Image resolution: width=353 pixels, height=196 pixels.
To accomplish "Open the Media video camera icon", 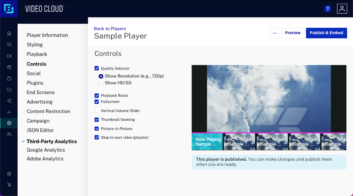I will tap(9, 56).
